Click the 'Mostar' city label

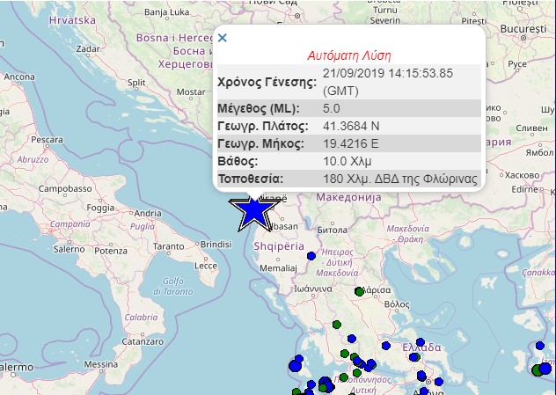click(191, 92)
